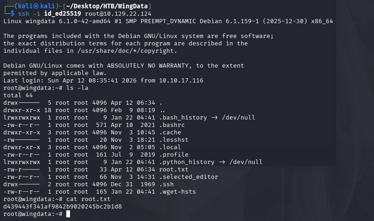Click the Kali ㉿ symbol in the prompt
Screen dimensions: 374x221
[x=30, y=5]
